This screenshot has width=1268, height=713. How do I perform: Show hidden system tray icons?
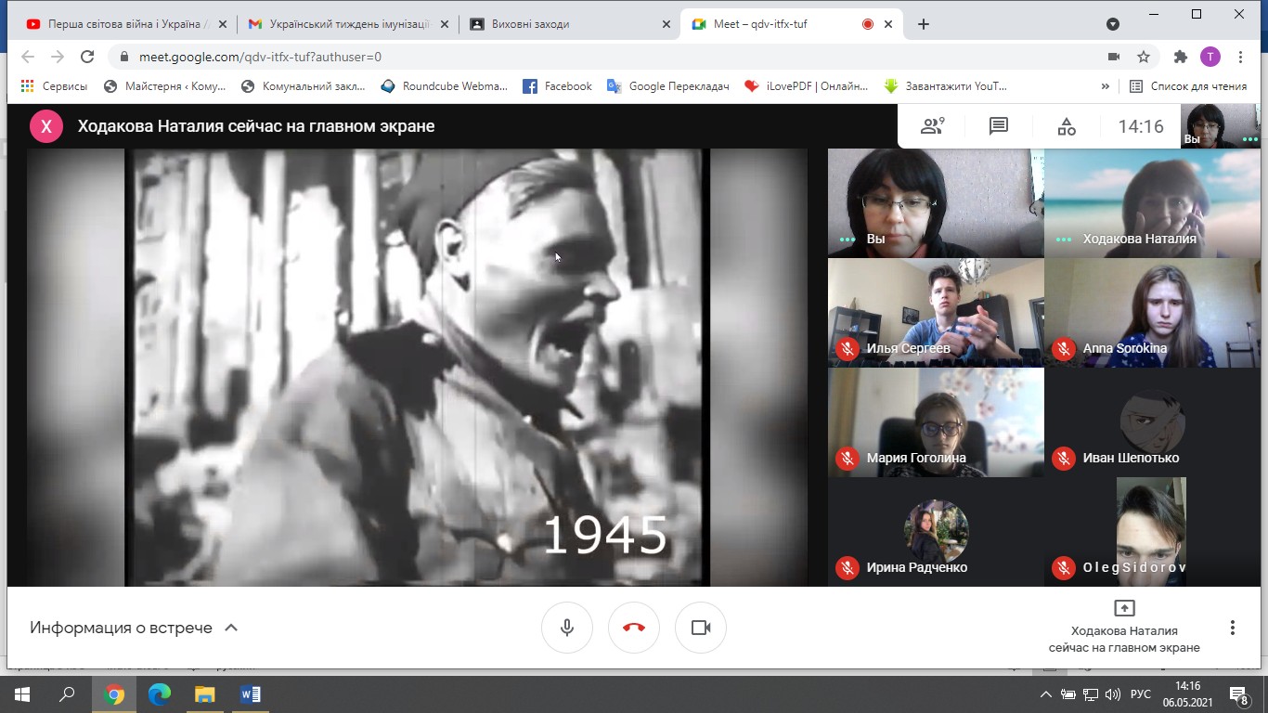point(1045,694)
